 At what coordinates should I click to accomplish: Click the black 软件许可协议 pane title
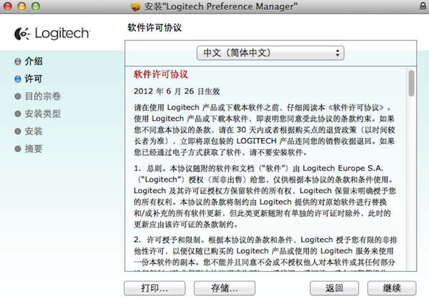tap(154, 28)
